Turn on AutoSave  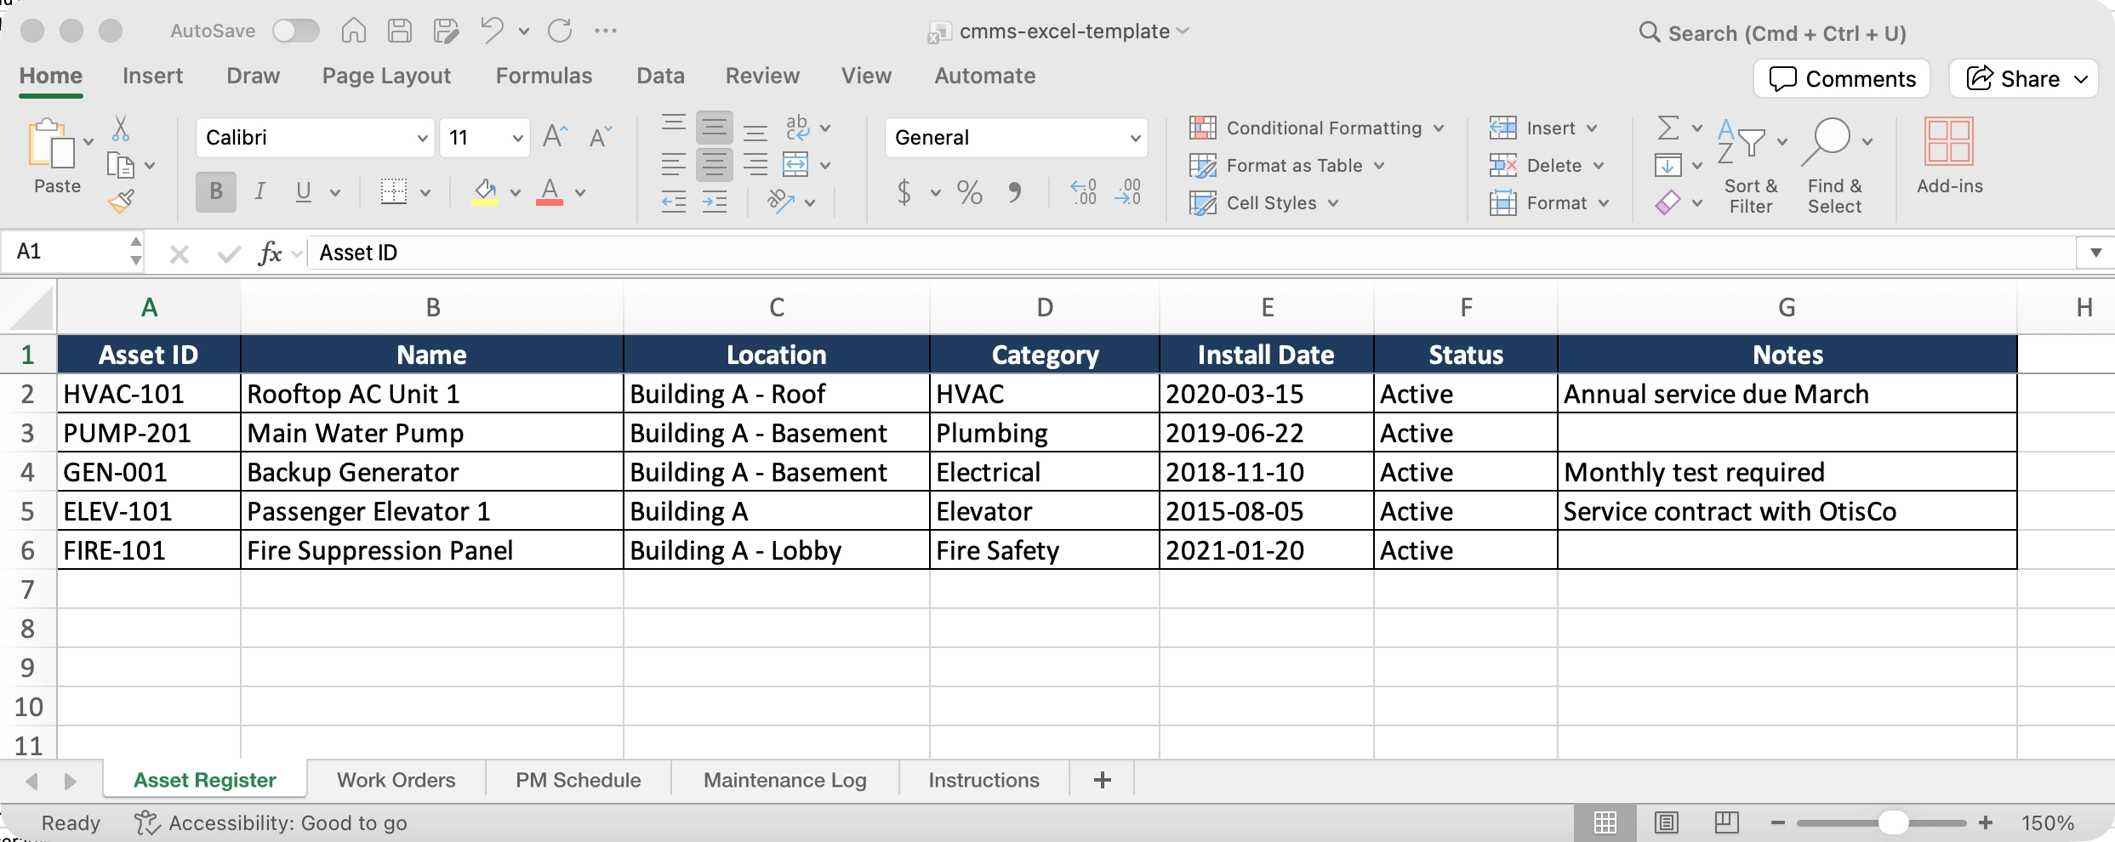click(296, 31)
